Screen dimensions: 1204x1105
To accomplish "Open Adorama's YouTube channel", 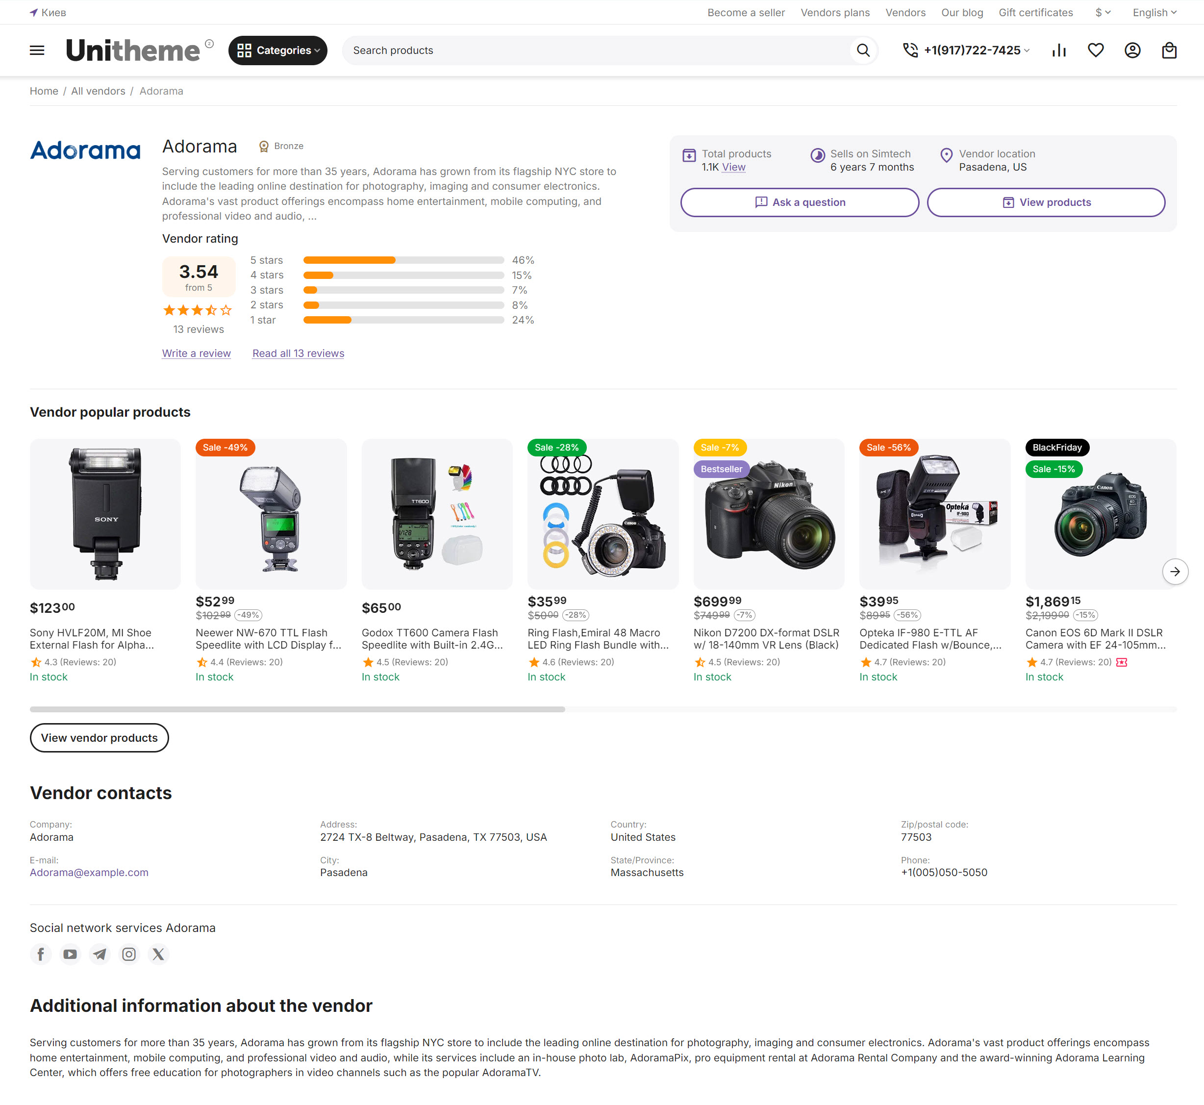I will (x=70, y=954).
